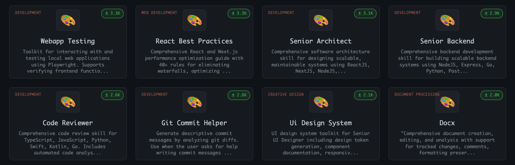Click the palette icon on React Best Practices card
Viewport: 515px width, 165px height.
[194, 20]
